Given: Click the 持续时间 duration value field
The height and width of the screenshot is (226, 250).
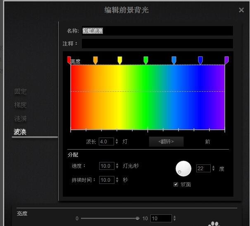Looking at the screenshot, I should click(x=107, y=180).
